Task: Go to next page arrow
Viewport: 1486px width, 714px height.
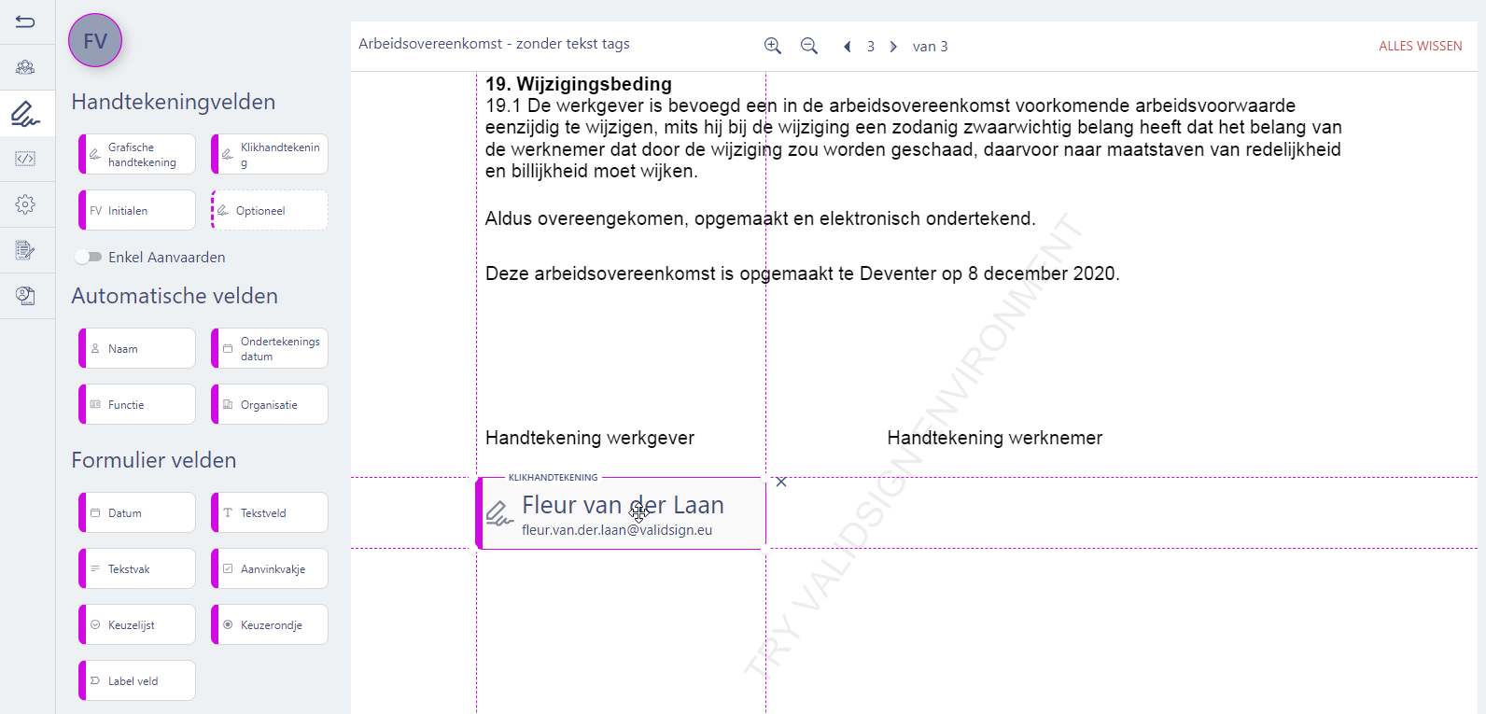Action: (893, 47)
